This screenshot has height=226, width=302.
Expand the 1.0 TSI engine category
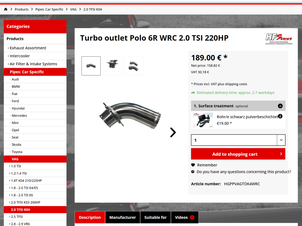tap(35, 166)
